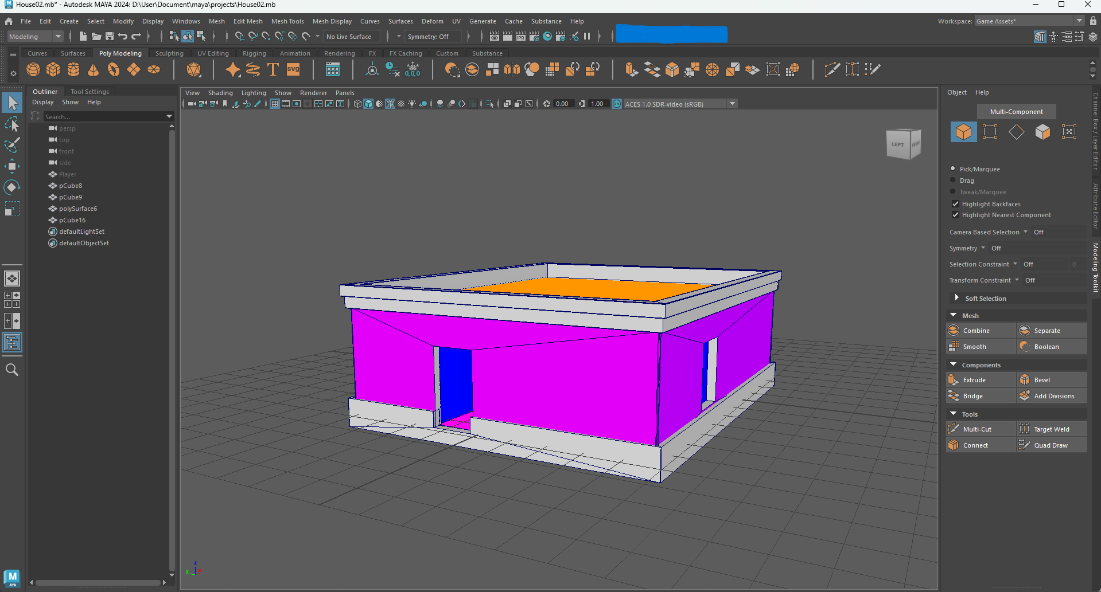Create a polygon cone from the shelf

[x=94, y=70]
